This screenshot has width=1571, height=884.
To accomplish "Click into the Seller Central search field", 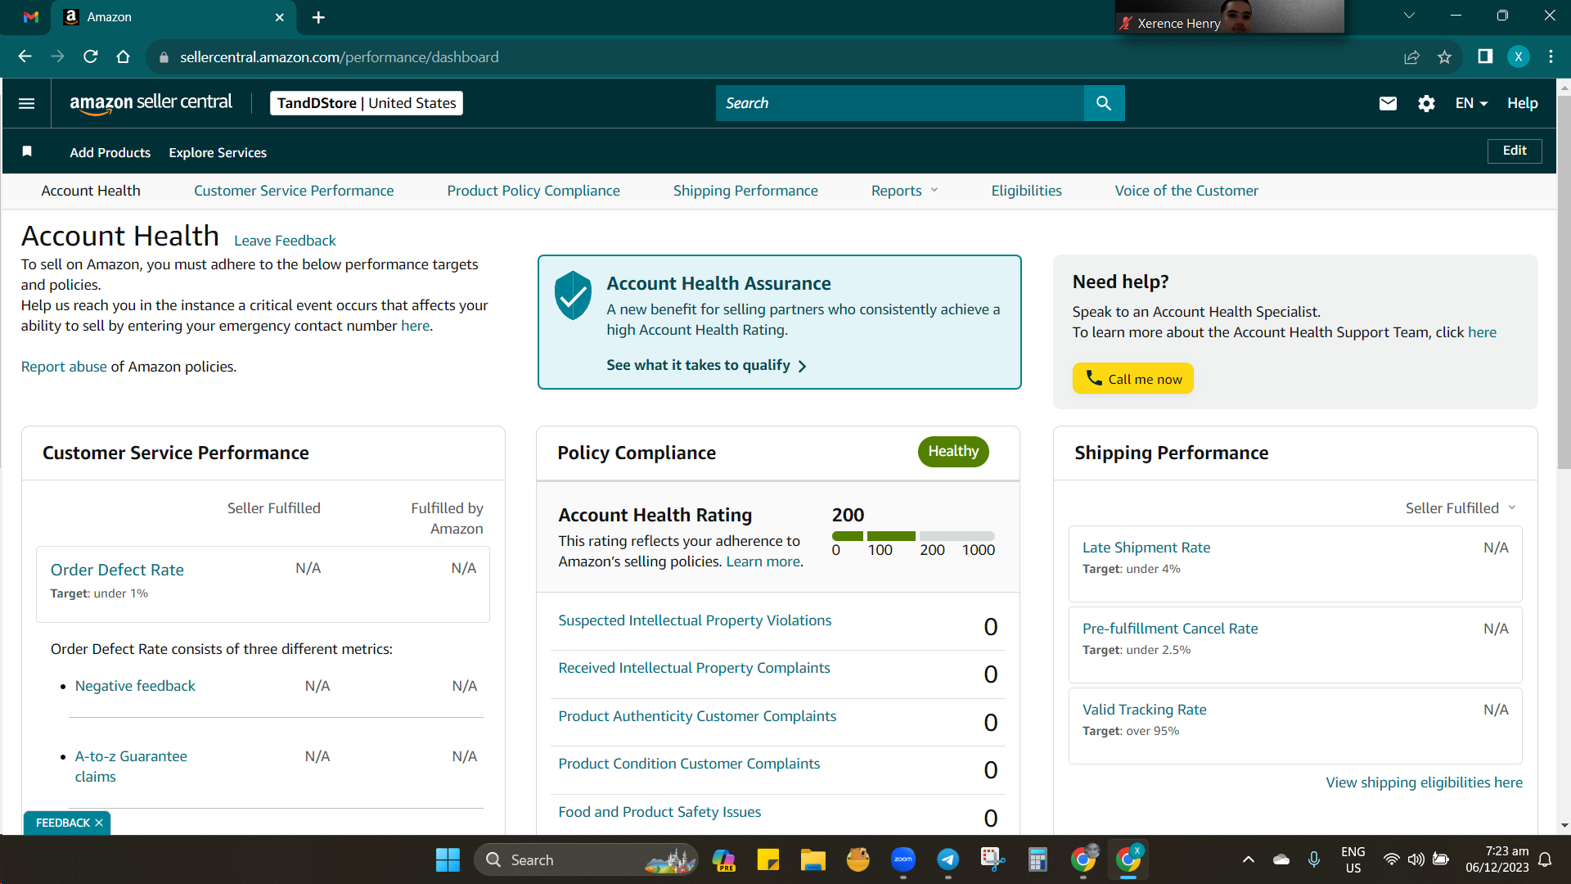I will coord(900,103).
